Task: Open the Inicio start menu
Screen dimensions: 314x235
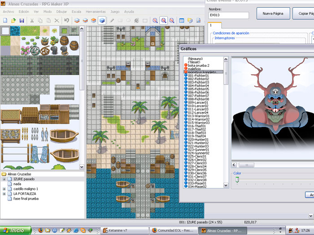Action: [16, 231]
